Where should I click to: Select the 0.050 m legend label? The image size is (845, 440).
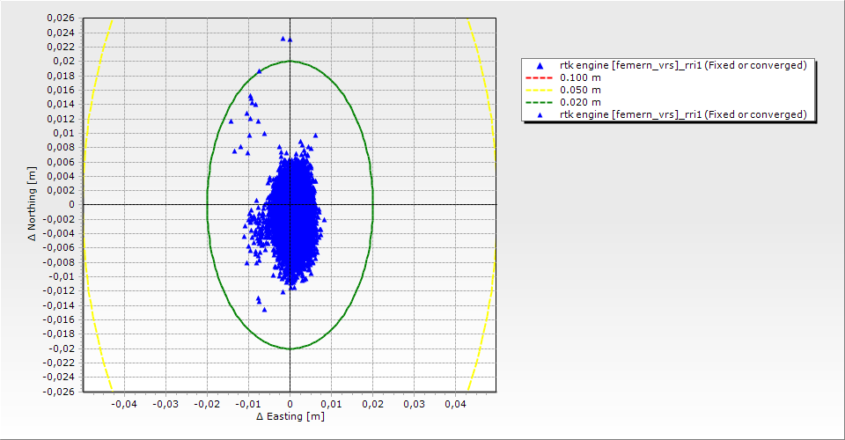pos(581,91)
